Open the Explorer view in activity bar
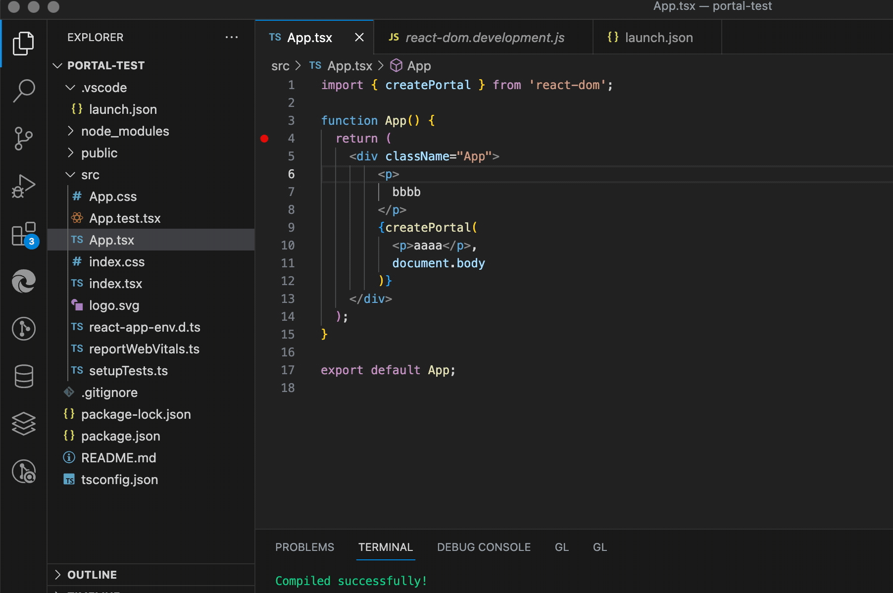 tap(23, 44)
